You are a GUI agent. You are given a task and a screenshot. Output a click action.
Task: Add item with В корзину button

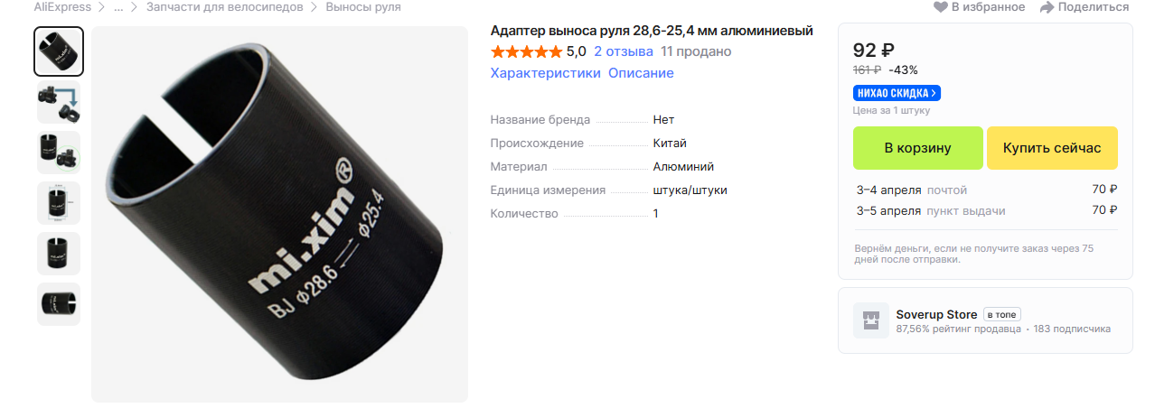[x=917, y=148]
